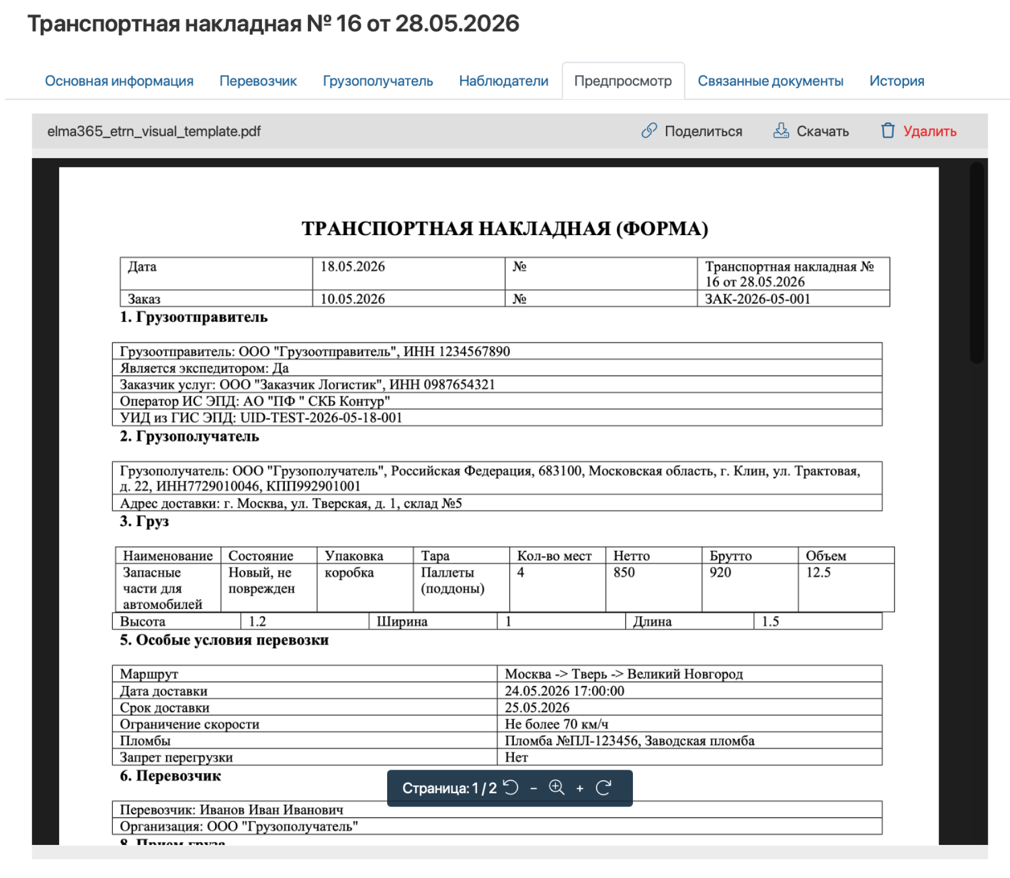Click the download tray icon
Screen dimensions: 1010x878
pos(780,131)
